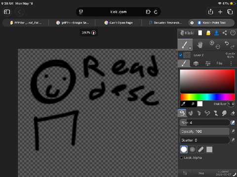Open Safari page menu icon left of URL
The height and width of the screenshot is (177, 237).
tap(81, 12)
